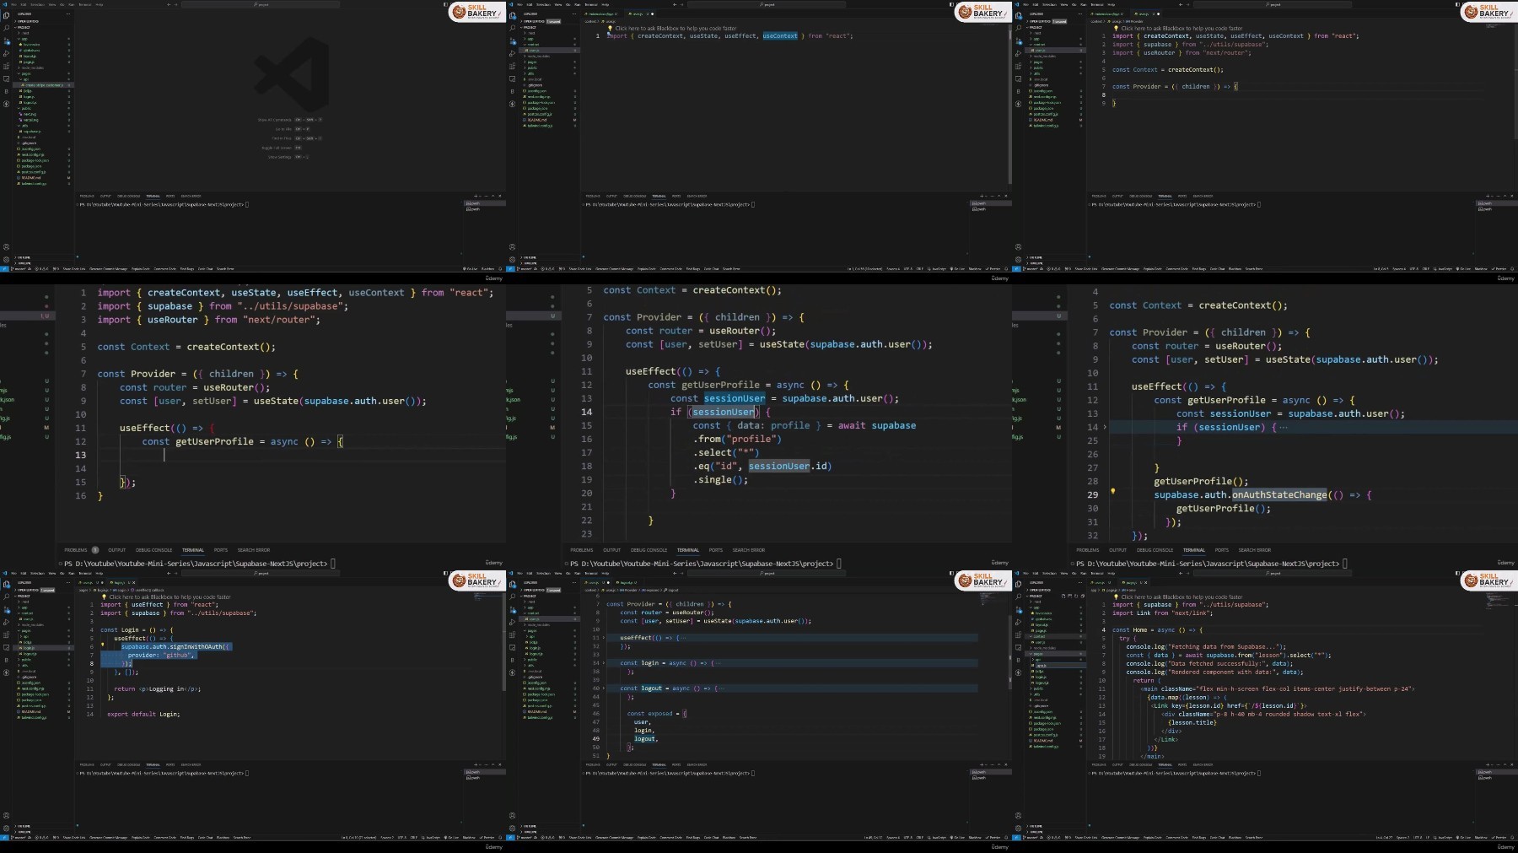Click the lightbulb beside line 29, onAuthStateChange
The height and width of the screenshot is (853, 1518).
[1112, 491]
